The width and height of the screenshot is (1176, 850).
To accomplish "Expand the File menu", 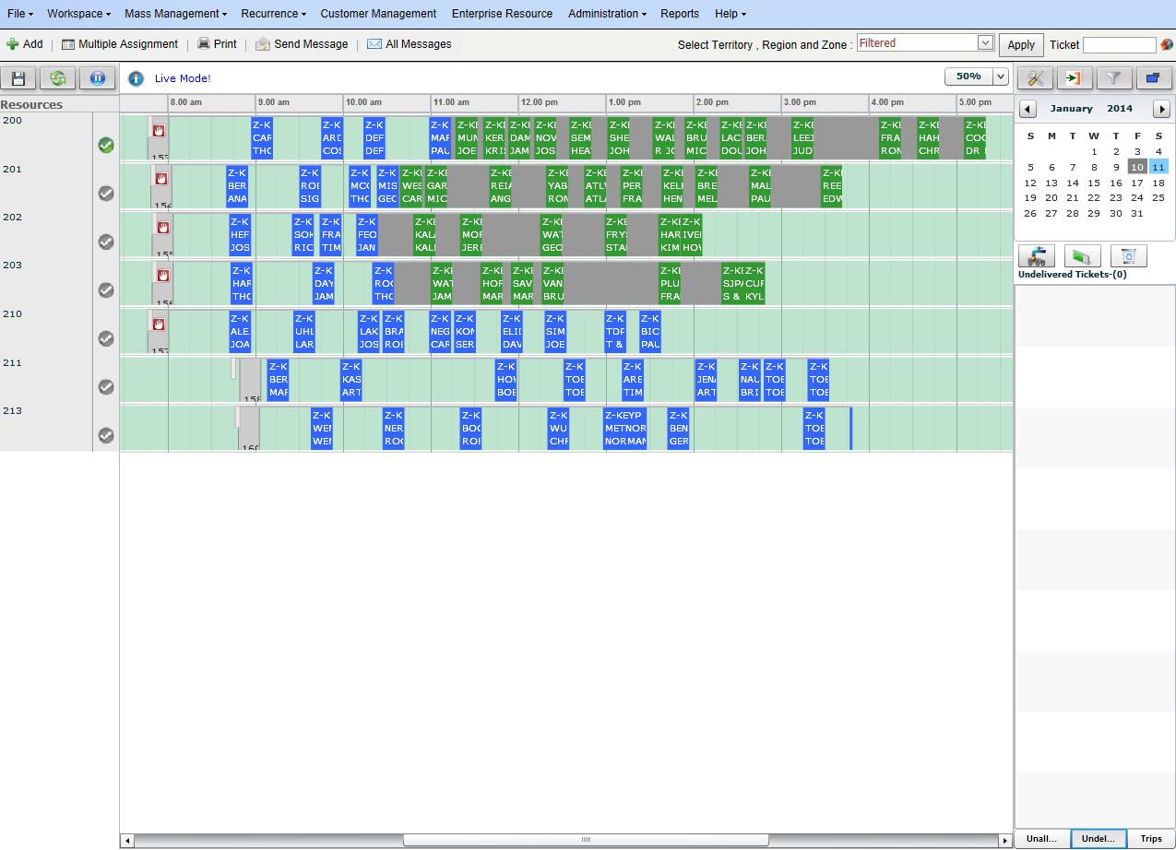I will click(19, 14).
